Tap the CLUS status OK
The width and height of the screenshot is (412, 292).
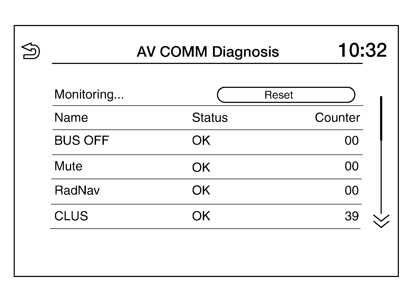click(x=201, y=216)
